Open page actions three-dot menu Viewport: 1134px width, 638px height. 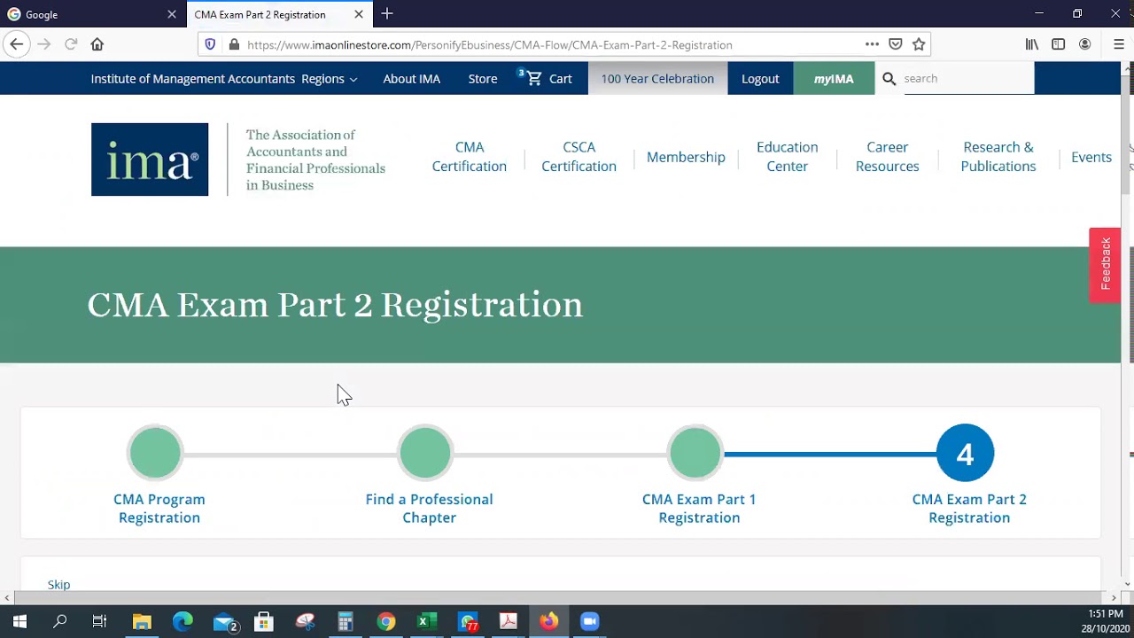872,44
